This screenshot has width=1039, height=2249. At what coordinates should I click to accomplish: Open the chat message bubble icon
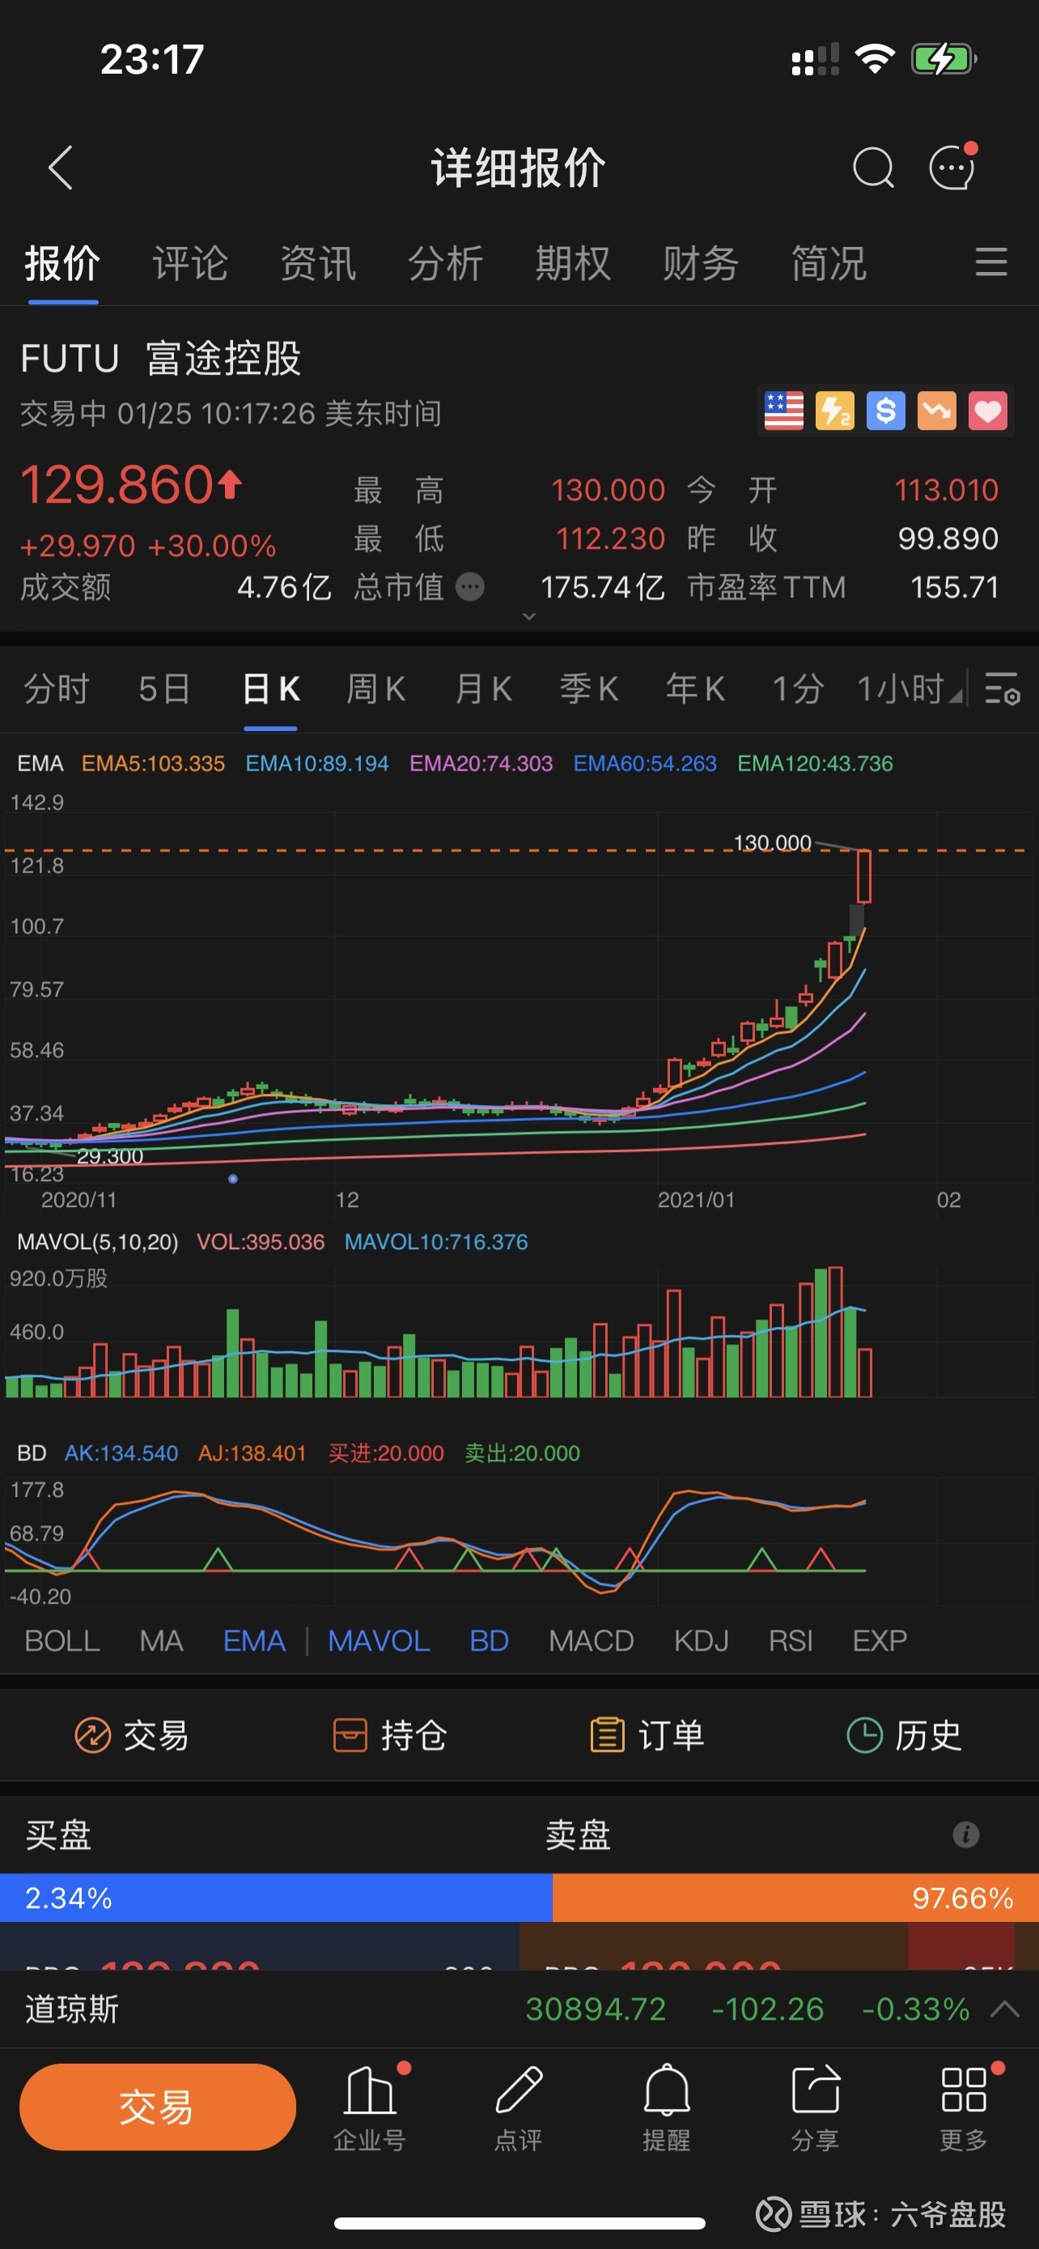coord(952,166)
